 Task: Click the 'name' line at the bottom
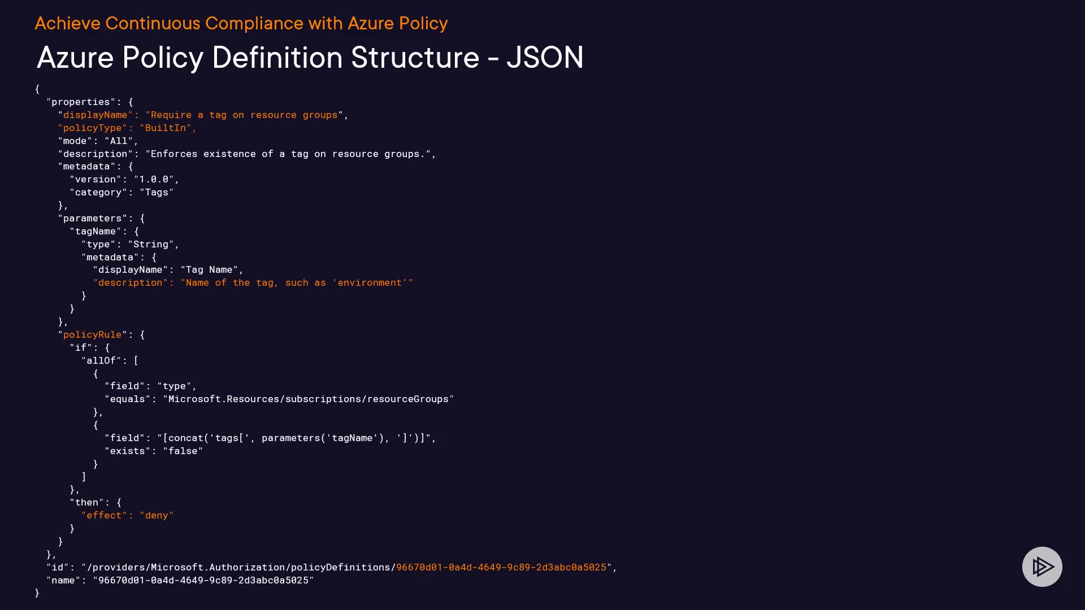(x=180, y=580)
